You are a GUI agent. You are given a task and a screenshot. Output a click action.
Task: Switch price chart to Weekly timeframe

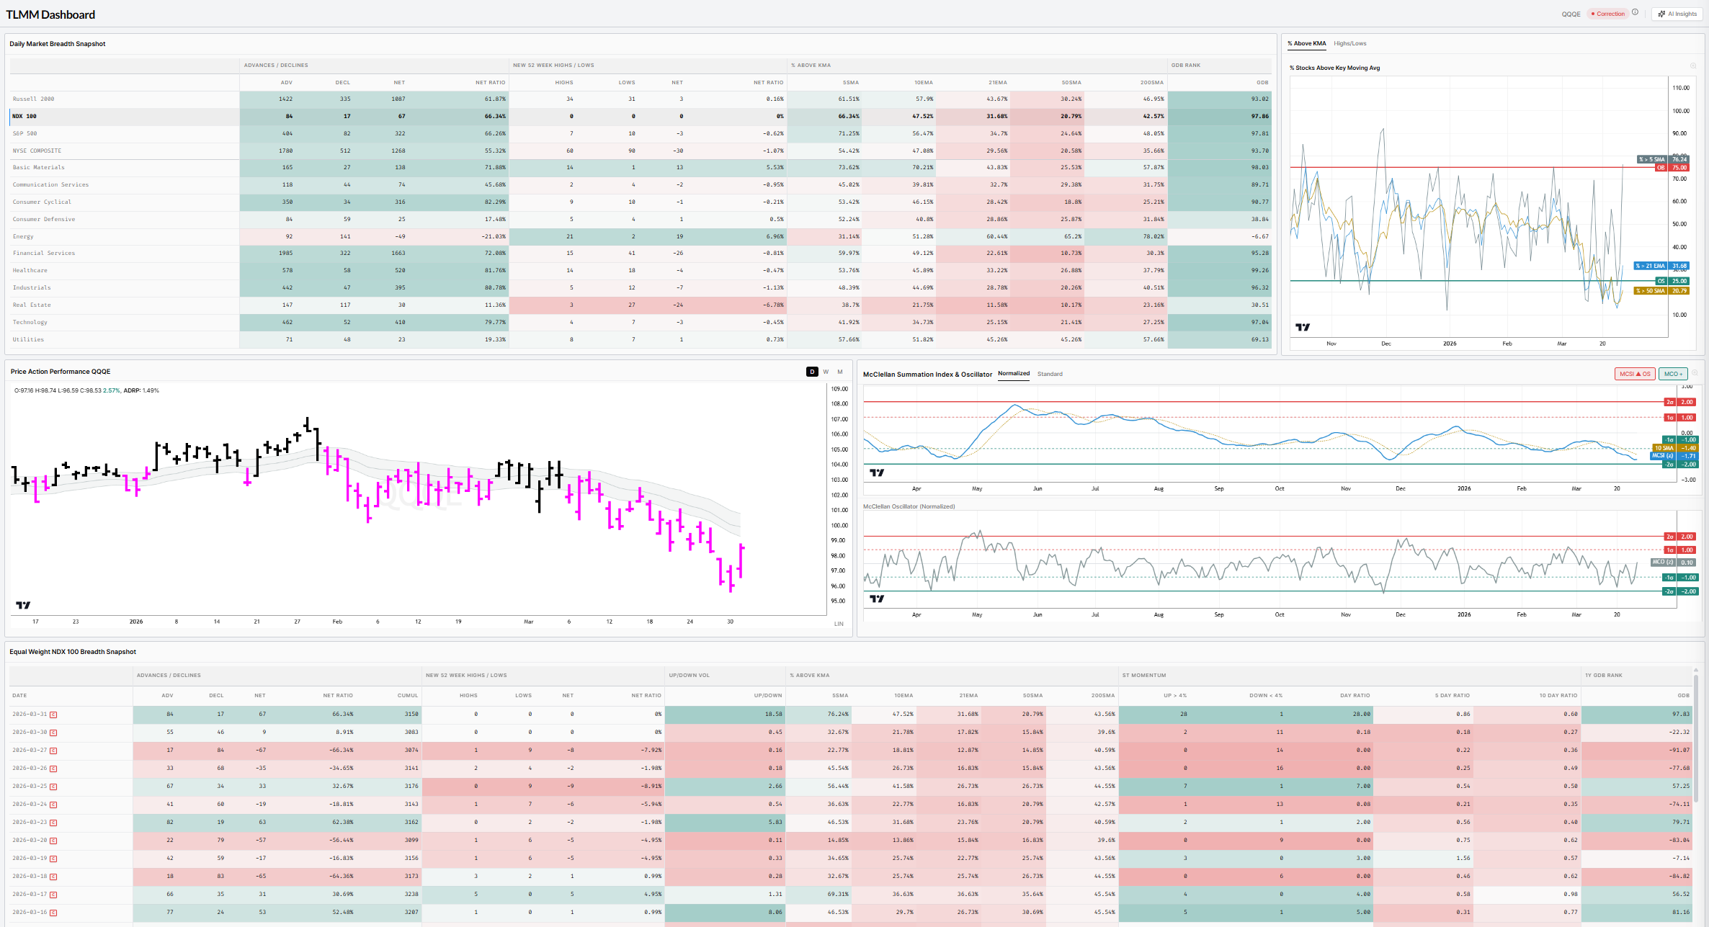(x=826, y=372)
